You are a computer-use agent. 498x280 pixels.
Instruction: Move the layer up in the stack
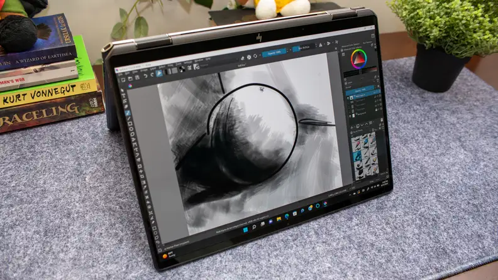366,124
